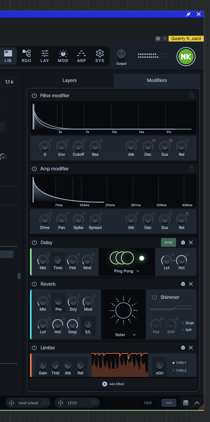This screenshot has width=210, height=422.
Task: Click the Reverb E/L knob
Action: (88, 324)
